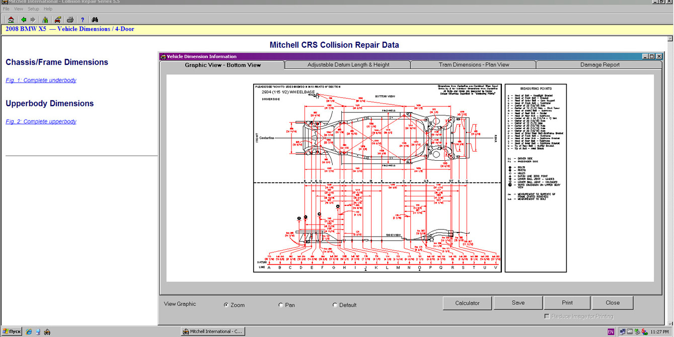Choose the Default view graphic option
Viewport: 674px width, 337px height.
(335, 305)
